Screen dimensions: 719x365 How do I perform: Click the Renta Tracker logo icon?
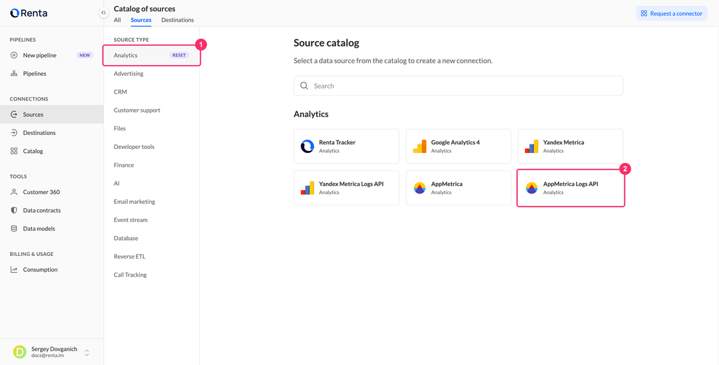(307, 146)
